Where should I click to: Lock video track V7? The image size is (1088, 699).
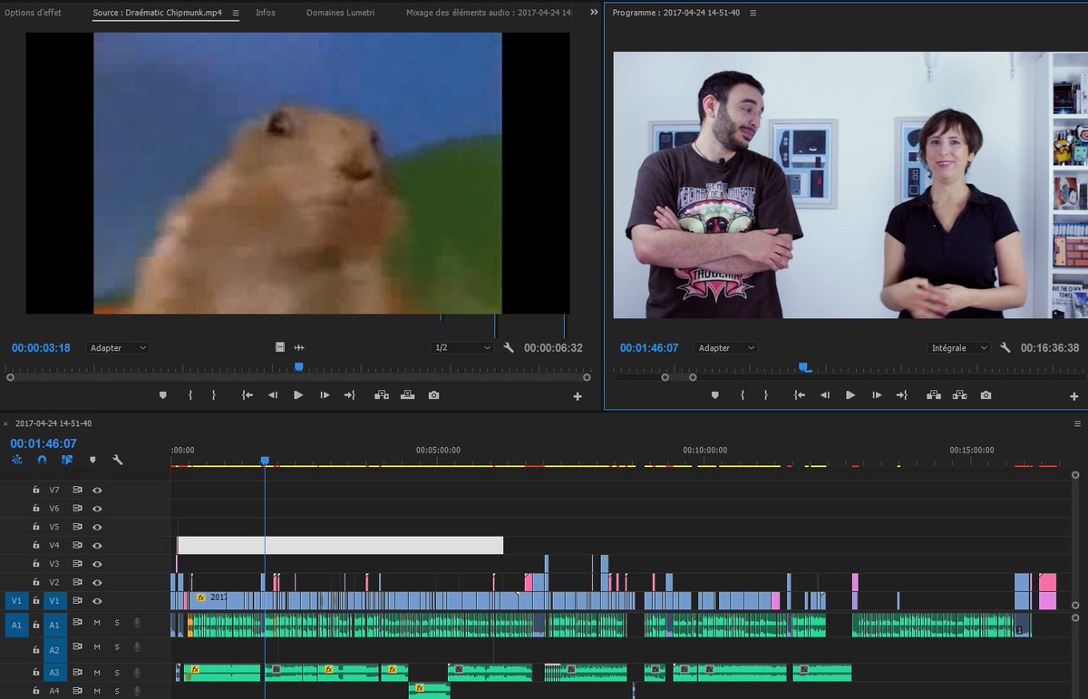tap(35, 490)
